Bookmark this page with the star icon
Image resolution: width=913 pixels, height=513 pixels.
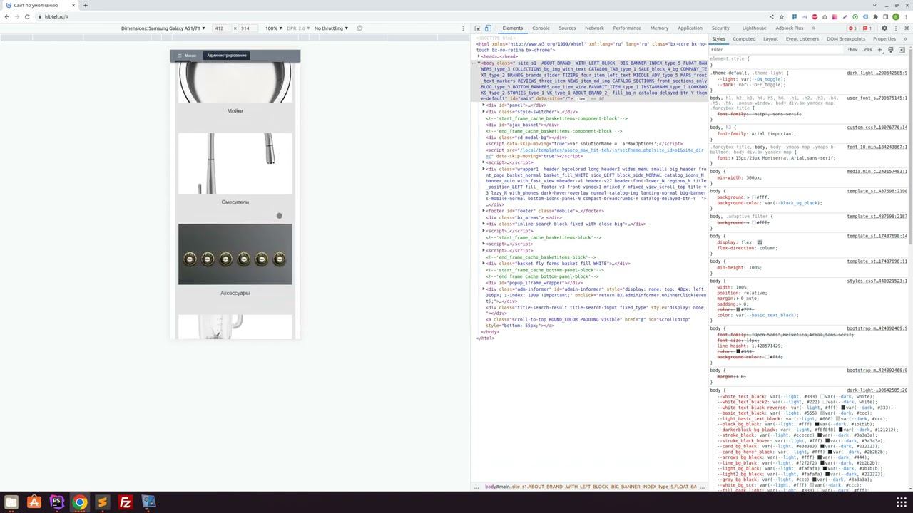782,16
